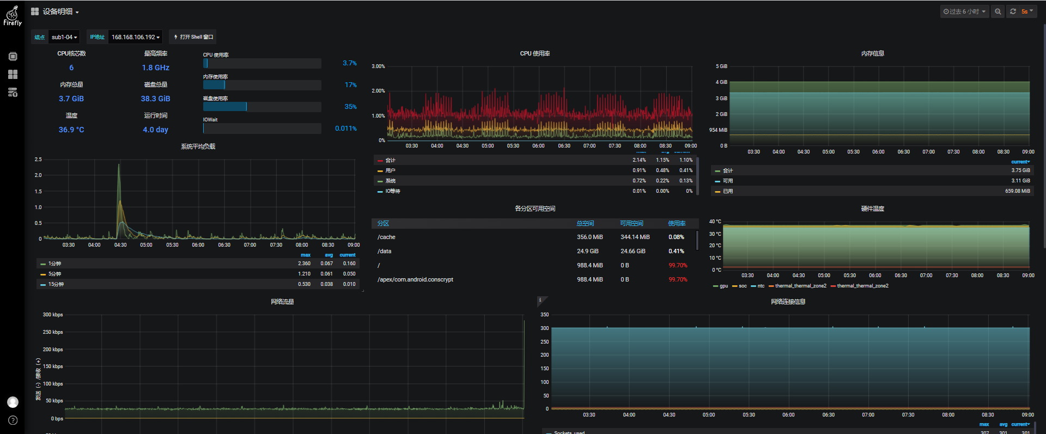Open the 5s refresh interval dropdown
The image size is (1046, 434).
[1027, 11]
